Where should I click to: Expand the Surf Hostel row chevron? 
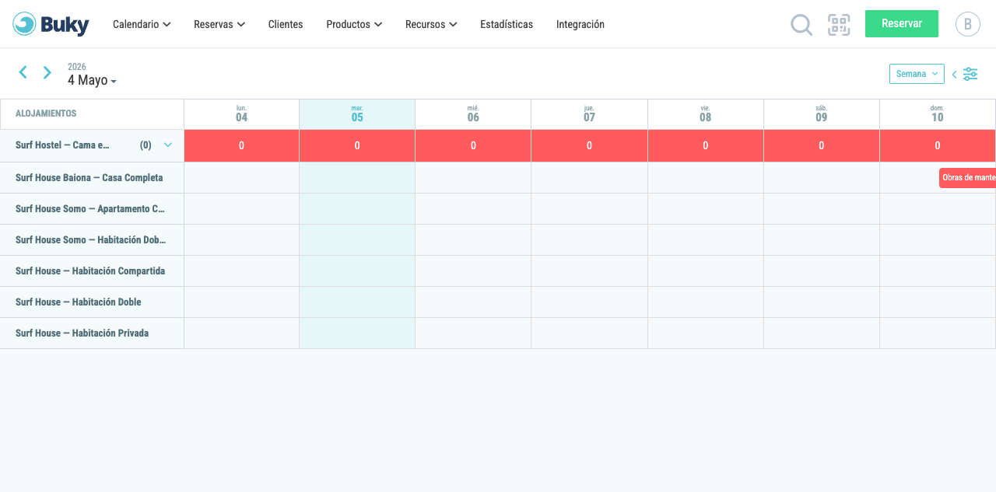(x=168, y=145)
